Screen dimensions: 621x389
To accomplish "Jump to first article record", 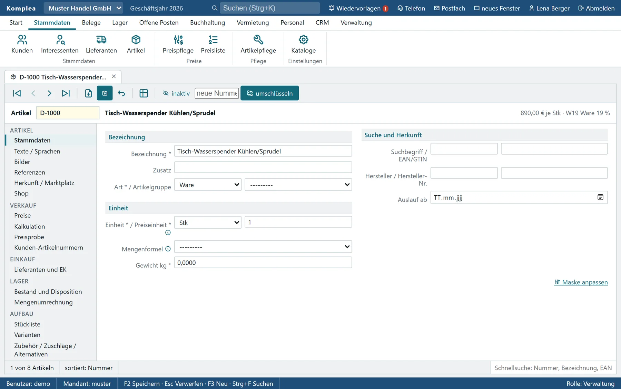I will 17,93.
